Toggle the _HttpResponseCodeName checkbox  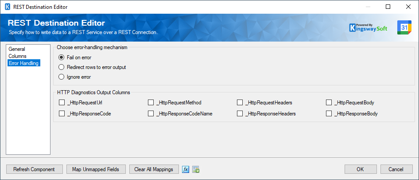(x=151, y=114)
